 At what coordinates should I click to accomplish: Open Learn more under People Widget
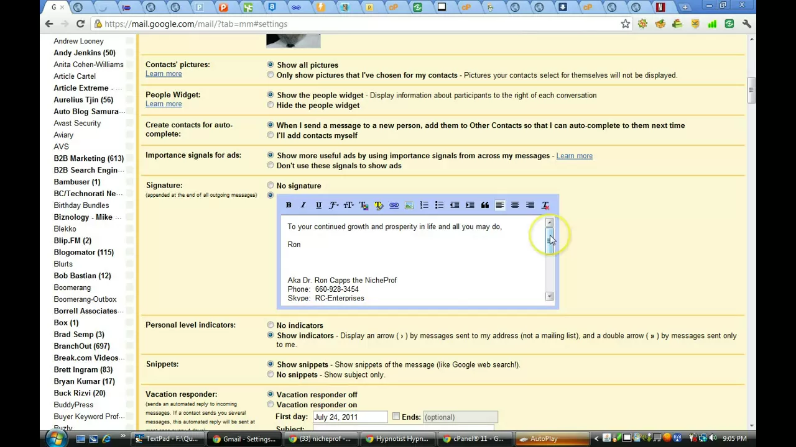click(x=164, y=104)
